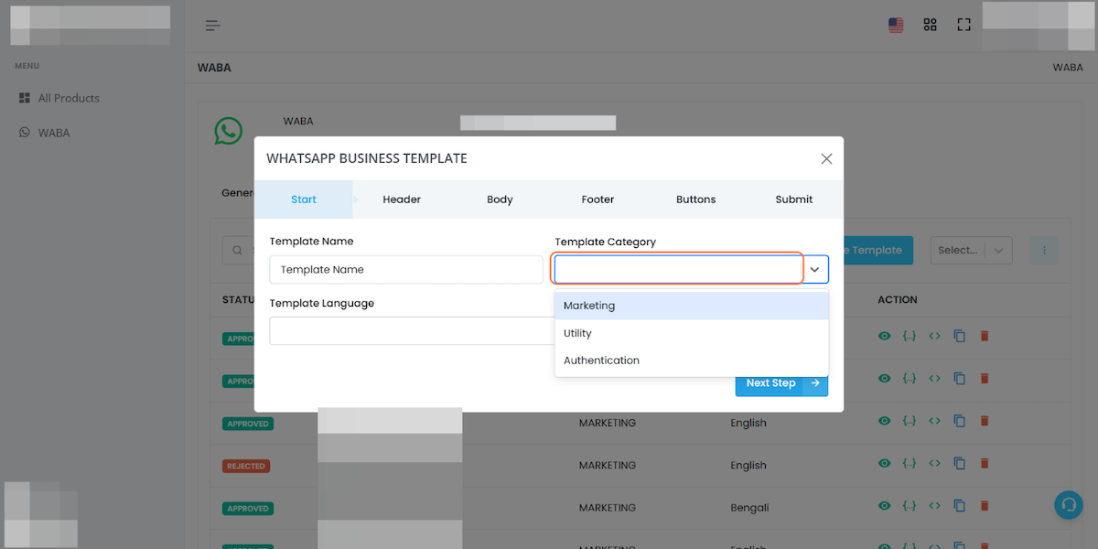Click the WABA breadcrumb at top right
This screenshot has height=549, width=1098.
tap(1068, 68)
